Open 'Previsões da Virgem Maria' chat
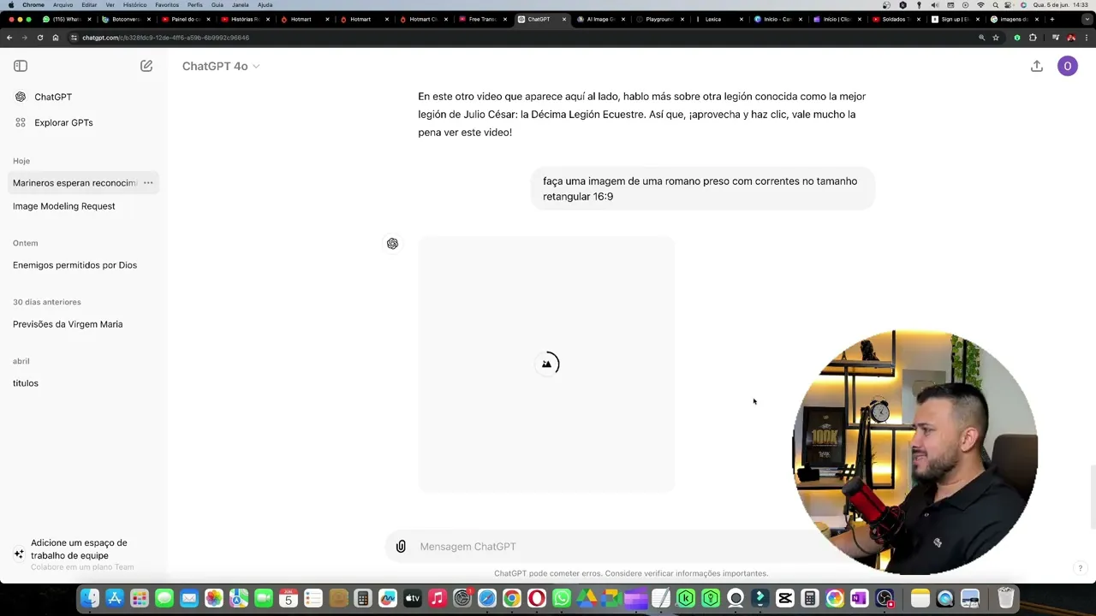Image resolution: width=1096 pixels, height=616 pixels. coord(84,324)
